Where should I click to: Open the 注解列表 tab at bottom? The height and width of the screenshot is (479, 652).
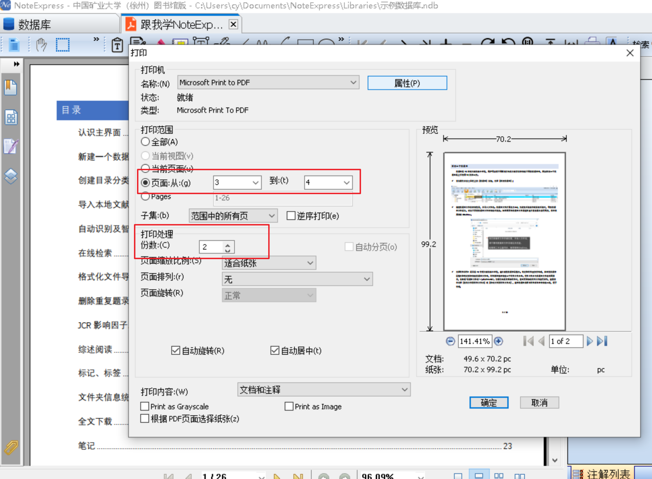(x=602, y=474)
